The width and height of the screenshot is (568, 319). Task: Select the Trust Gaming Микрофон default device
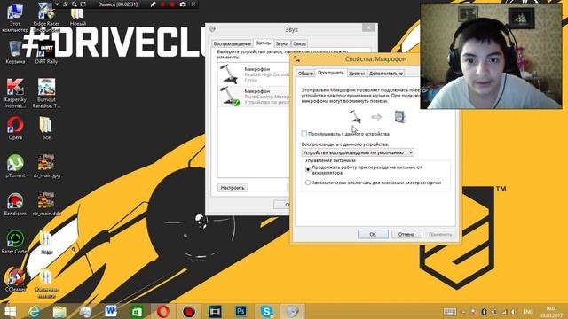(254, 97)
